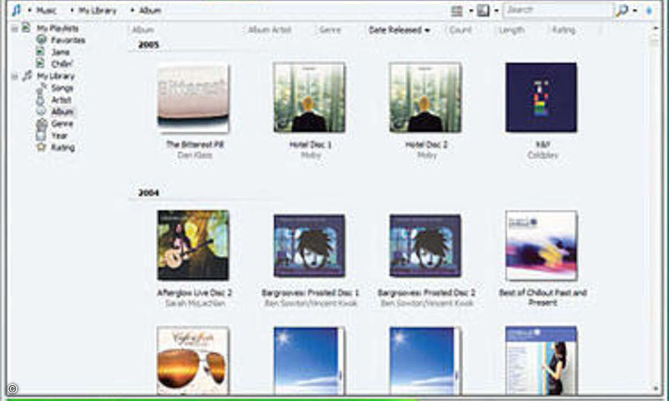The height and width of the screenshot is (401, 669).
Task: Open the layout options dropdown arrow
Action: click(496, 11)
